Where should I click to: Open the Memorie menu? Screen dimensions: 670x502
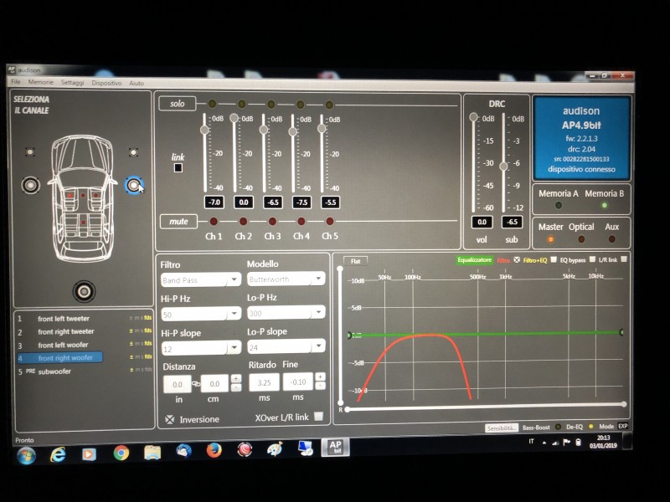(40, 82)
